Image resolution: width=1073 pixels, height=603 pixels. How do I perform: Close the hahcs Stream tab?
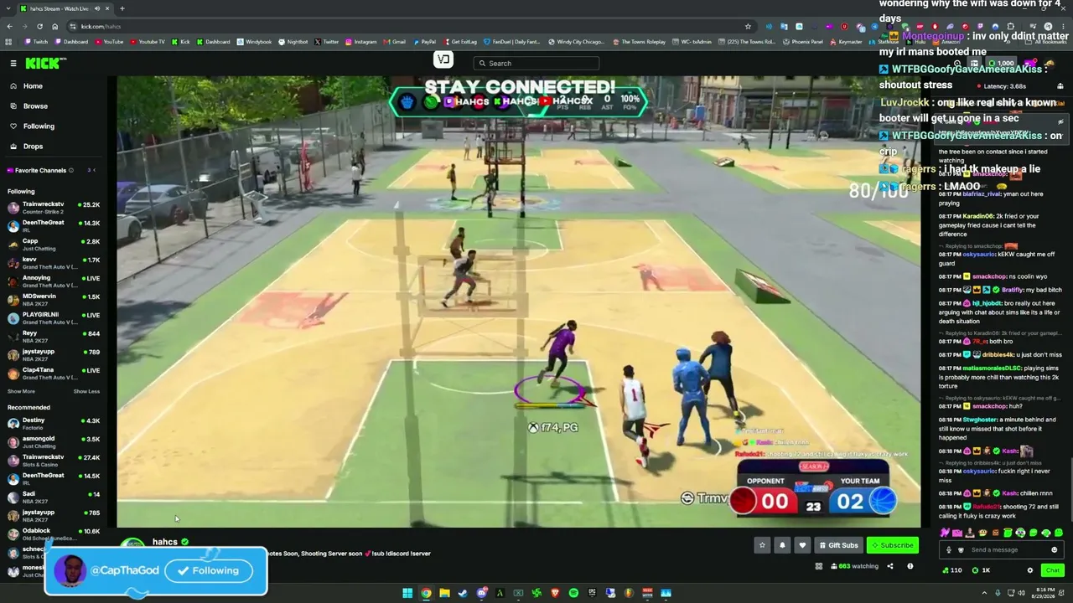click(x=108, y=8)
